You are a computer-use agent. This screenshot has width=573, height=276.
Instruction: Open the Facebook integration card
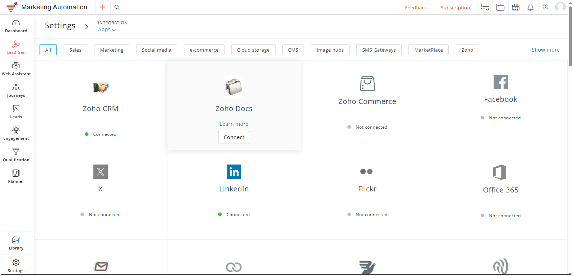point(501,105)
